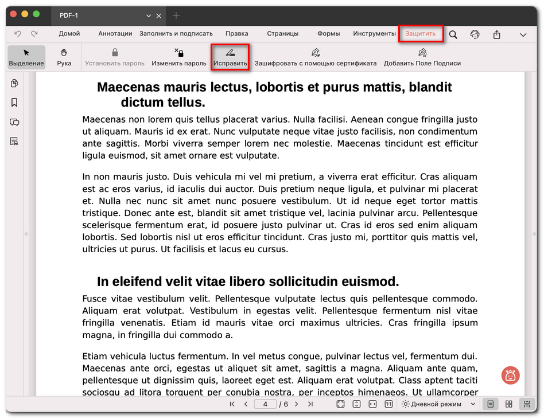Open the PDF-1 tab dropdown chevron
The height and width of the screenshot is (419, 544).
coord(148,15)
